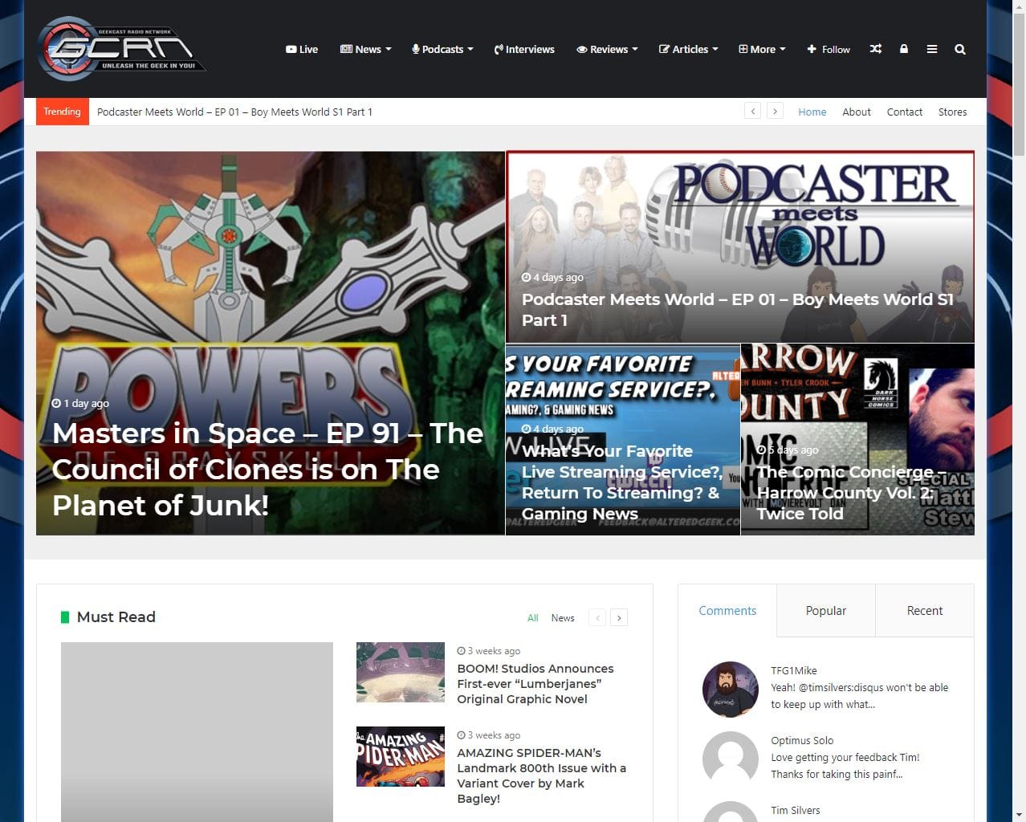Click TFG1Mike's avatar image
This screenshot has width=1026, height=822.
click(731, 689)
